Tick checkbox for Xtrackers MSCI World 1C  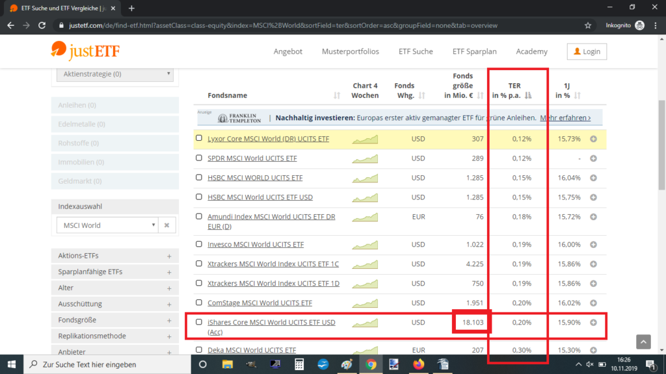tap(199, 264)
